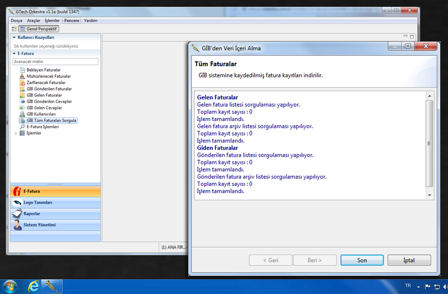This screenshot has width=448, height=294.
Task: Click 'Gönderilen fatura arşiv listesi sorgulaması yapılıyor.' line
Action: click(x=261, y=176)
